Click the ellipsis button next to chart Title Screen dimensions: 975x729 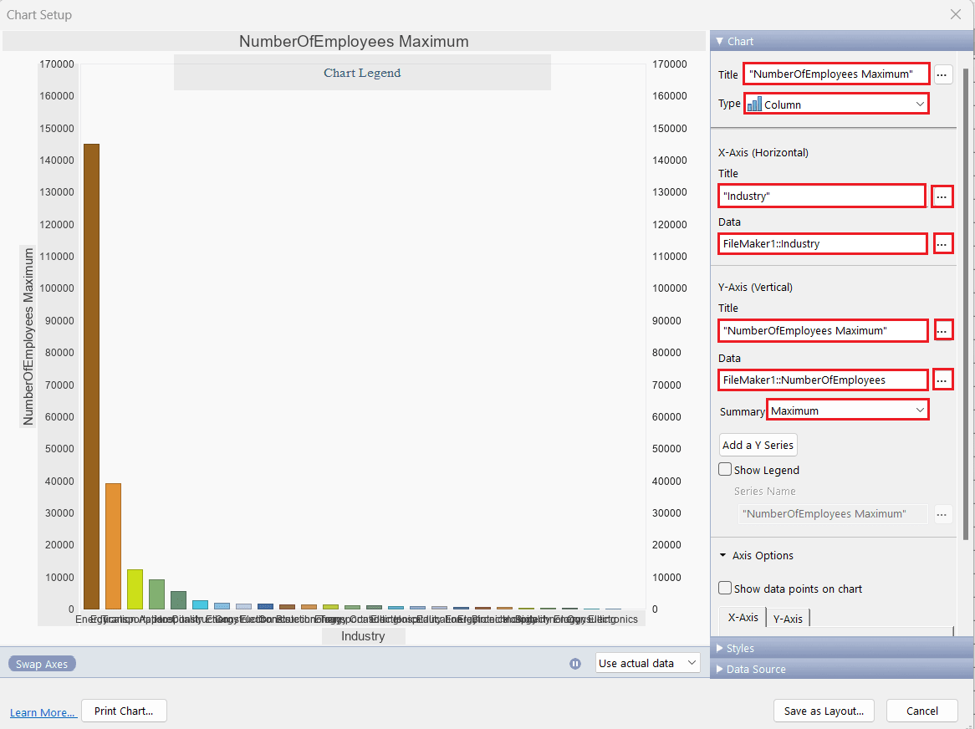pos(942,74)
